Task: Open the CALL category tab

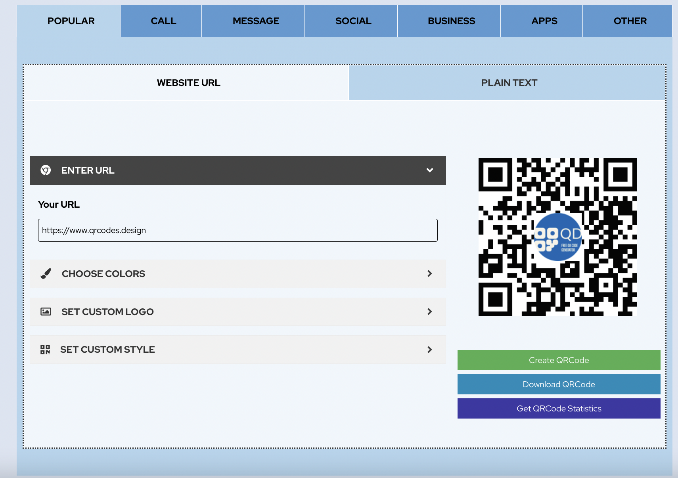Action: (161, 21)
